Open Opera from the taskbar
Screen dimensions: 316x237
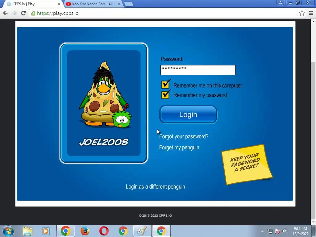pyautogui.click(x=104, y=231)
